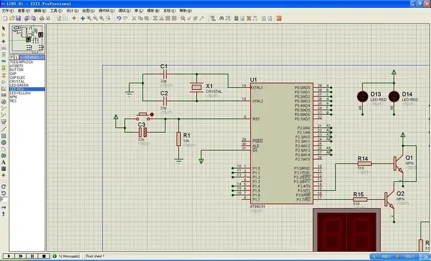The width and height of the screenshot is (431, 261).
Task: Click the 'P' pick devices button
Action: 12,57
